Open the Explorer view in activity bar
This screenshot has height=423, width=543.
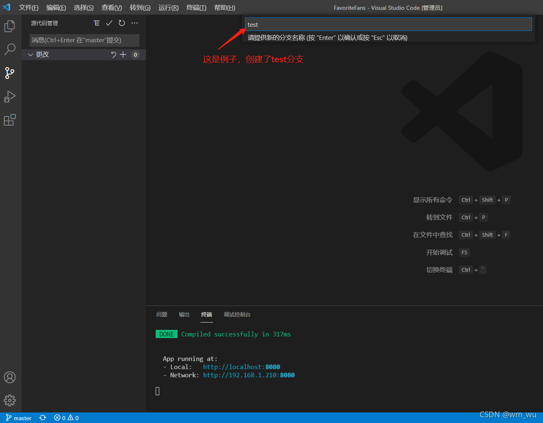pos(10,26)
